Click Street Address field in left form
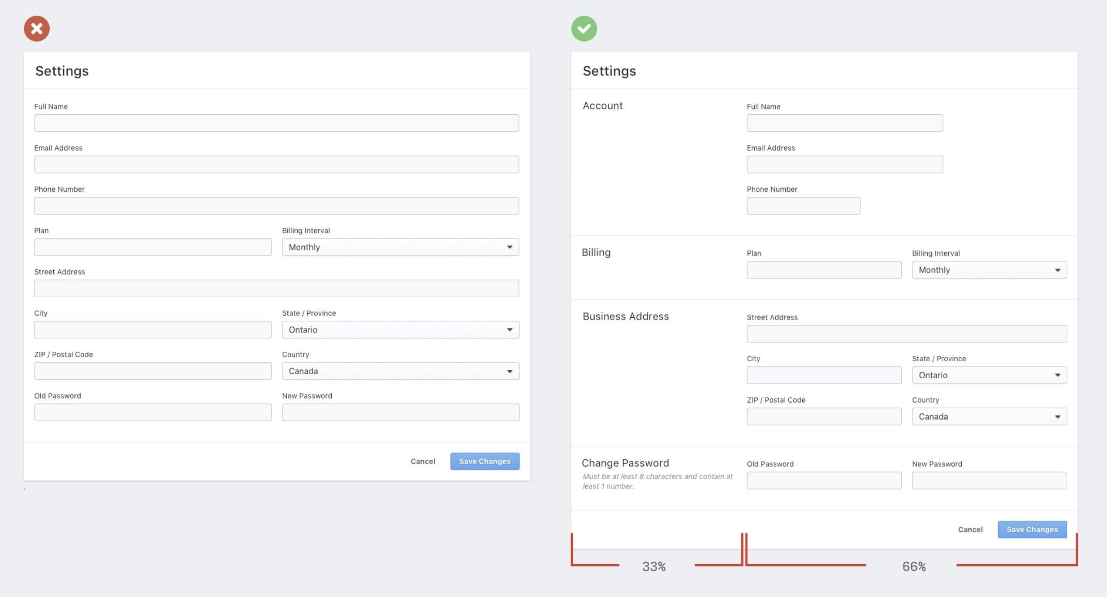The image size is (1107, 597). (x=277, y=289)
